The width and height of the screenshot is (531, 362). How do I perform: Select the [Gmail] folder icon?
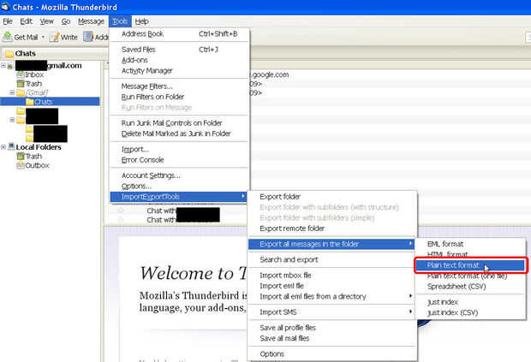(x=21, y=92)
